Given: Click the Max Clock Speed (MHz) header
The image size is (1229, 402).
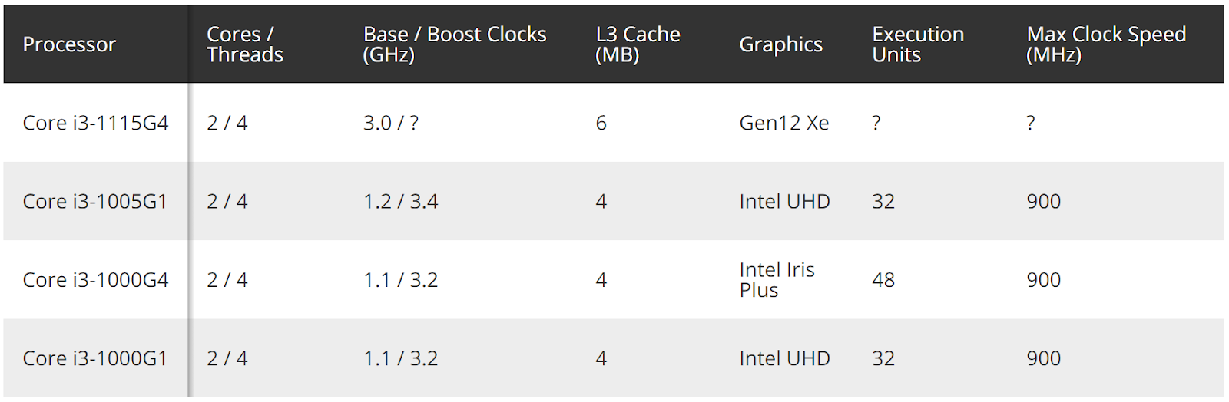Looking at the screenshot, I should (x=1105, y=44).
